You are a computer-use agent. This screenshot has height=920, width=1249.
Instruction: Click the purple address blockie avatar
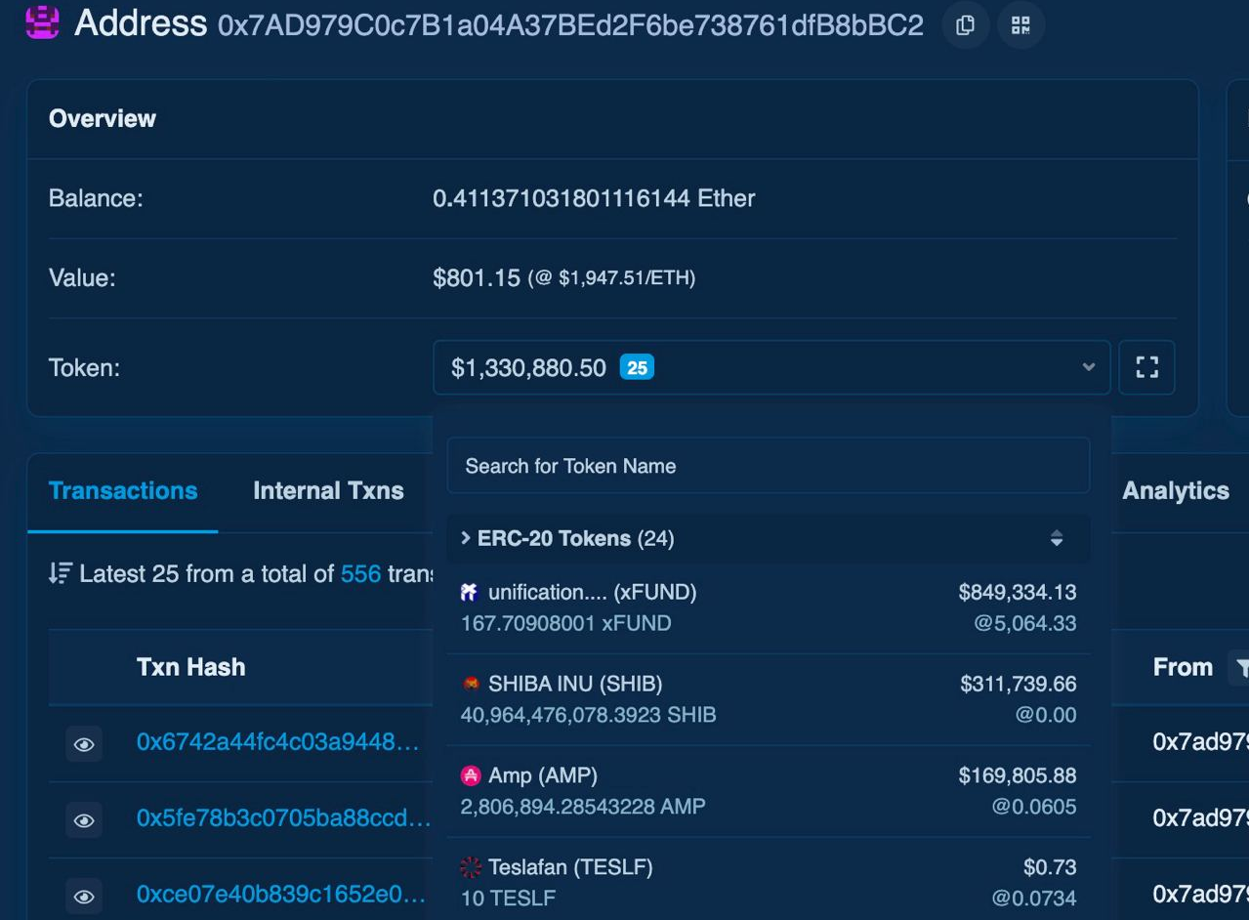coord(42,23)
